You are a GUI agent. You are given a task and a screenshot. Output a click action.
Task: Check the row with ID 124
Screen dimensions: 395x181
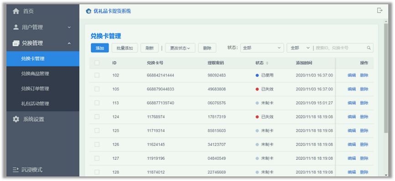[x=97, y=117]
